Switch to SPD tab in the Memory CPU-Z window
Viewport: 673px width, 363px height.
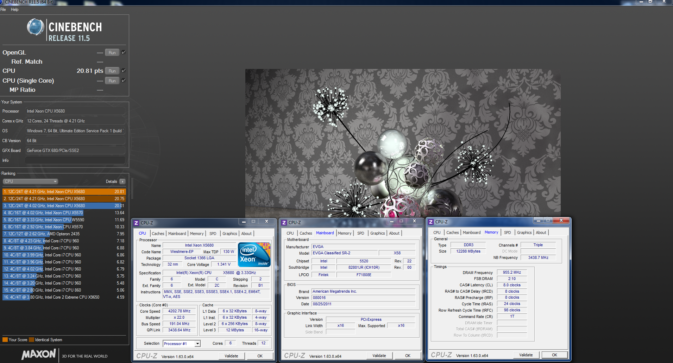[507, 233]
